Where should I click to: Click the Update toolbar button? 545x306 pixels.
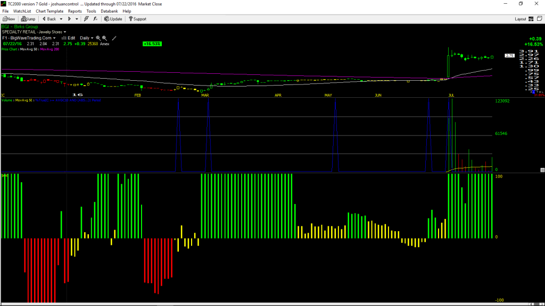(x=113, y=19)
